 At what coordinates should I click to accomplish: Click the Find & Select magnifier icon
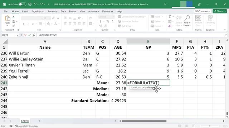tap(187, 18)
